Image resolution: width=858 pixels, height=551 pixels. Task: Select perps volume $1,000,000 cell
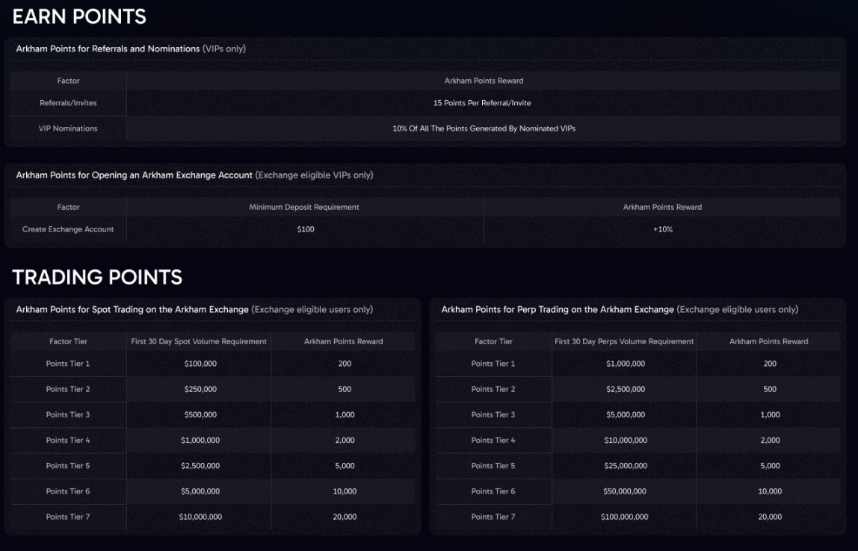point(626,364)
